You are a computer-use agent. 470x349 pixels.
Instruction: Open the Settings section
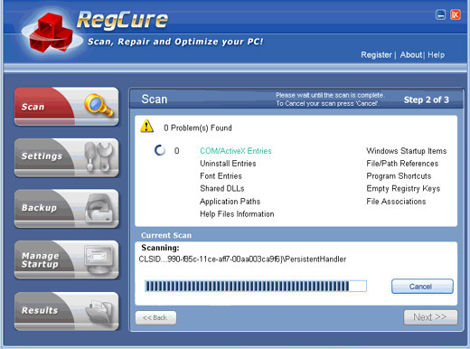coord(66,157)
